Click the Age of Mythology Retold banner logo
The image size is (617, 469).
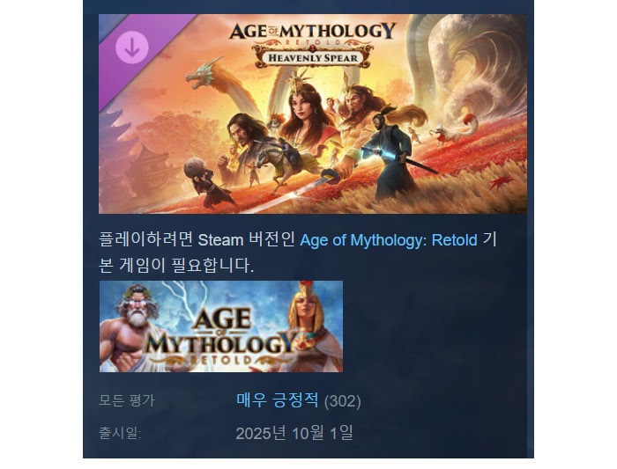(x=312, y=33)
